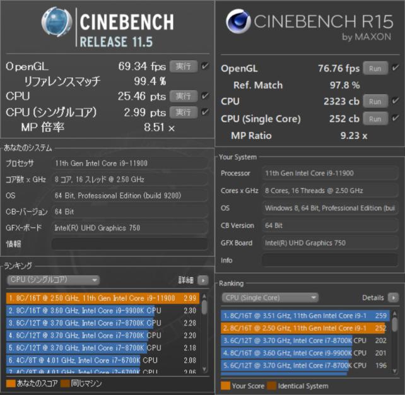
Task: Run OpenGL test in Cinebench R15
Action: point(375,68)
